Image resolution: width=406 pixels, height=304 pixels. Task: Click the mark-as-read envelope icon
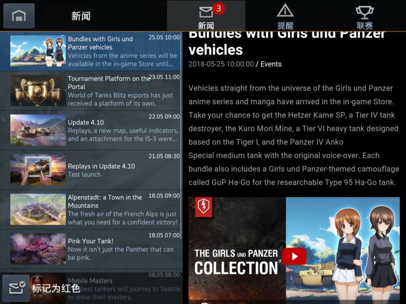pyautogui.click(x=16, y=288)
